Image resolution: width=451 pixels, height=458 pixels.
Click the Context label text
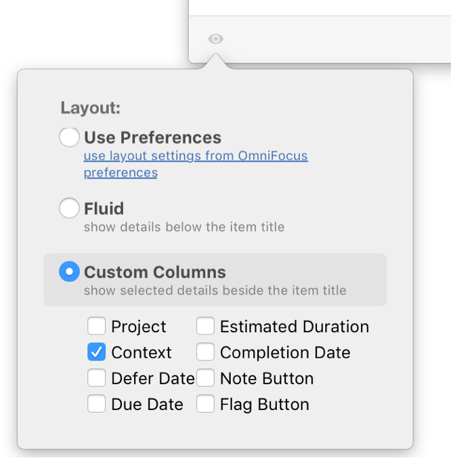coord(142,353)
